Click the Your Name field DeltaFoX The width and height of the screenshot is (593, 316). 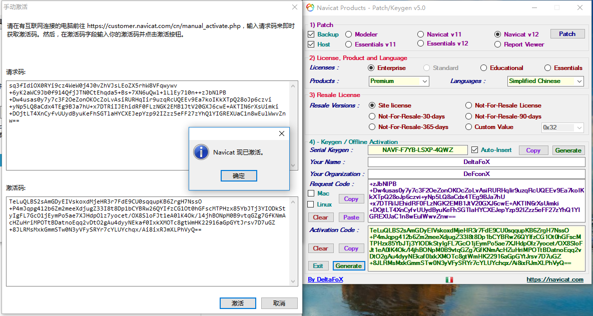476,162
